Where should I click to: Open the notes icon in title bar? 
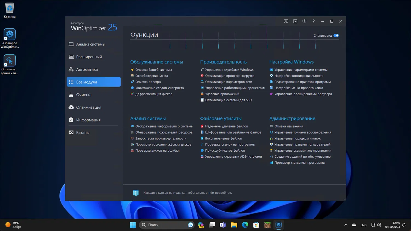coord(295,21)
